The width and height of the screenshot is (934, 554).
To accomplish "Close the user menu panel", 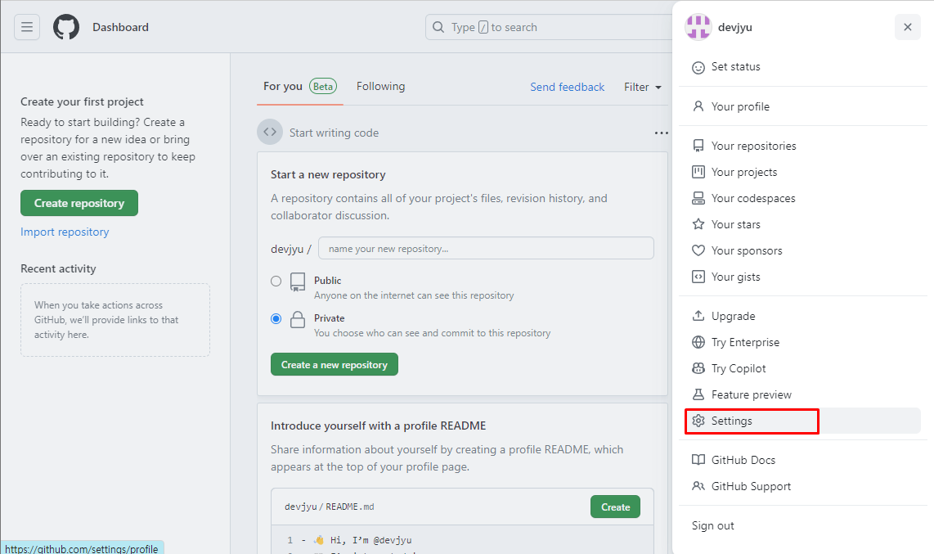I will point(908,27).
